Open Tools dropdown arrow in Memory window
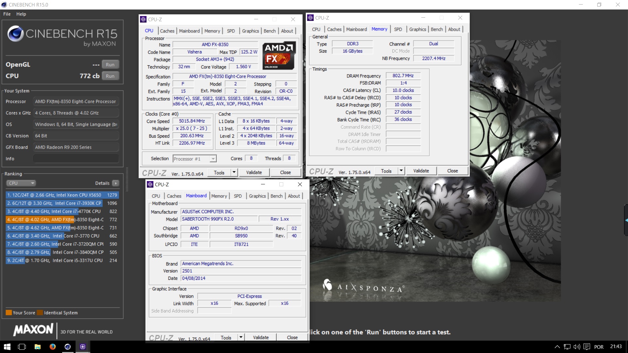The height and width of the screenshot is (353, 628). (x=401, y=171)
